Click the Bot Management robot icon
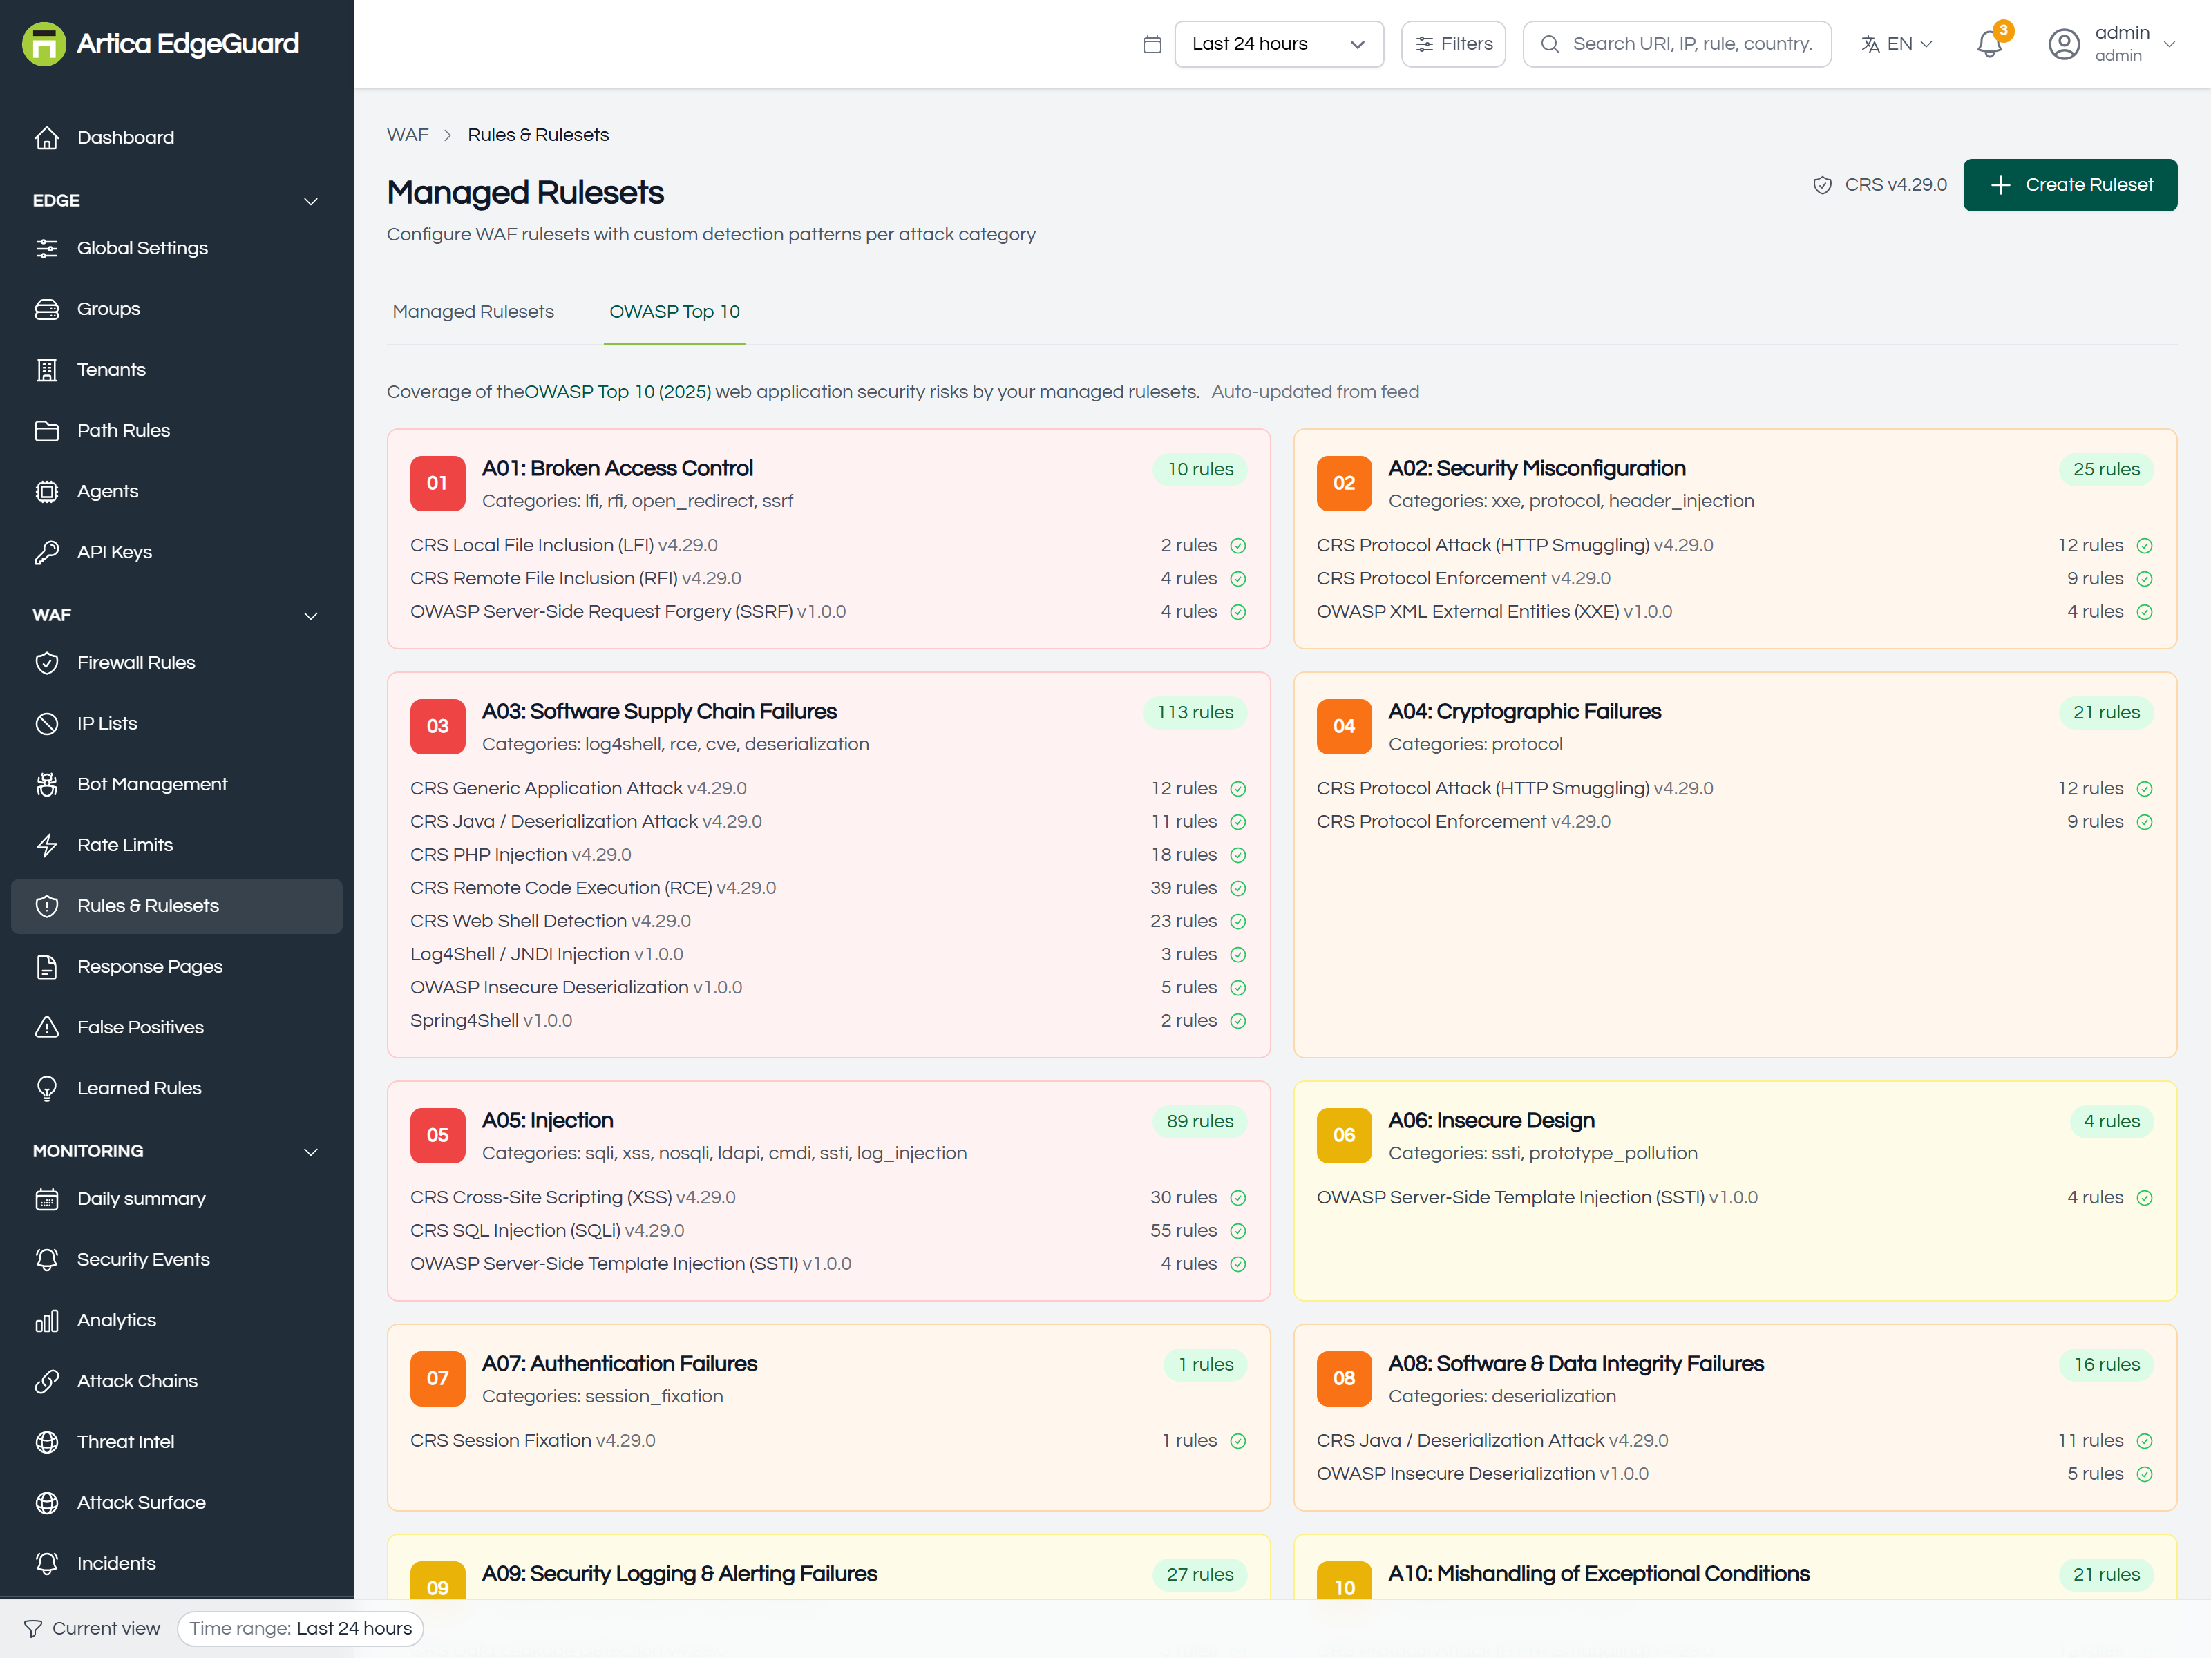This screenshot has height=1658, width=2211. 47,785
